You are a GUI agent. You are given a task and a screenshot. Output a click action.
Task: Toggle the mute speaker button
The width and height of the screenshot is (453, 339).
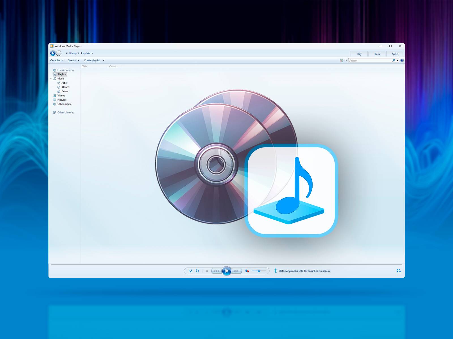point(247,271)
